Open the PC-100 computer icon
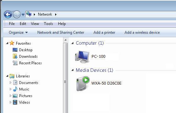This screenshot has width=176, height=113. [x=82, y=57]
